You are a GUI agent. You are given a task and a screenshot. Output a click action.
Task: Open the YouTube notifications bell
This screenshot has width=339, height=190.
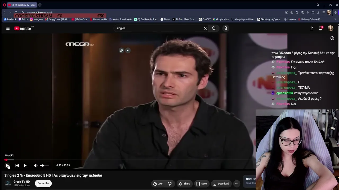320,28
